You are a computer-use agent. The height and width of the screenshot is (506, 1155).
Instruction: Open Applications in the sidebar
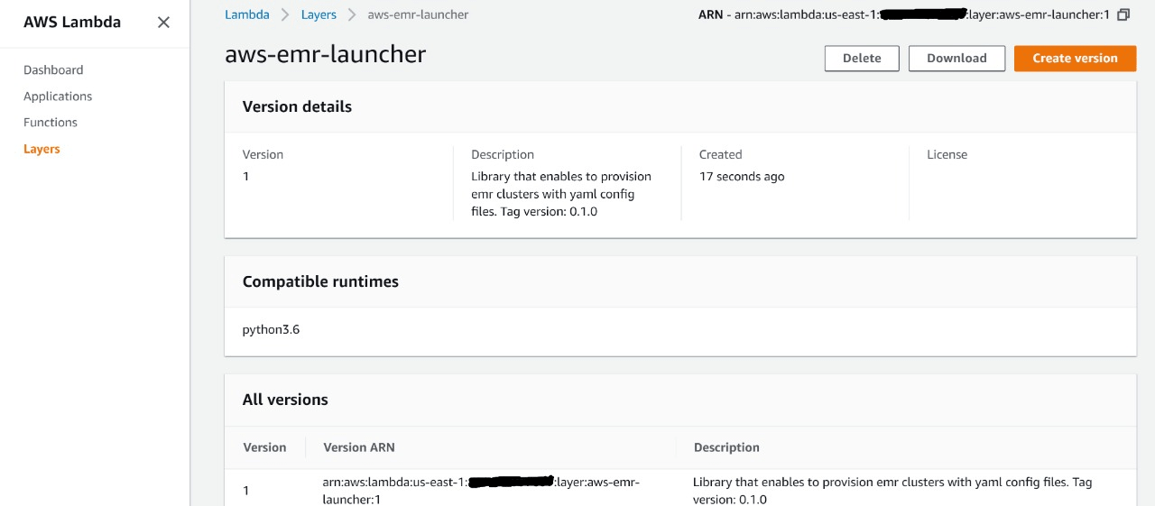pos(58,96)
